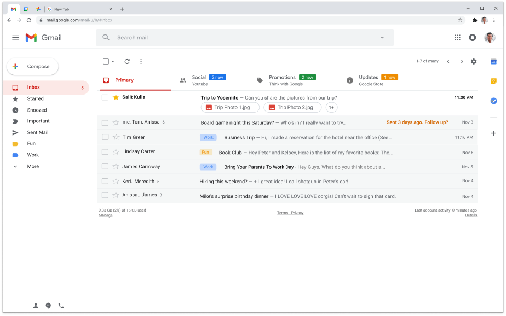The width and height of the screenshot is (506, 316).
Task: Unstar the Salit Kulla email
Action: (116, 97)
